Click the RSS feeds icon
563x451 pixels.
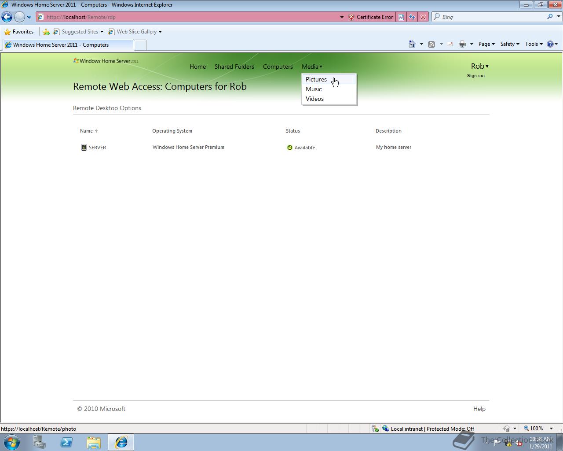(x=431, y=44)
